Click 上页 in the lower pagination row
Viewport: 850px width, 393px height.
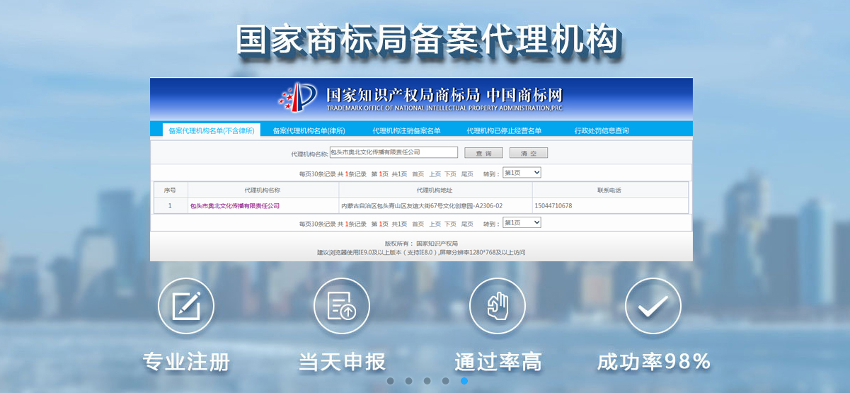click(x=435, y=224)
